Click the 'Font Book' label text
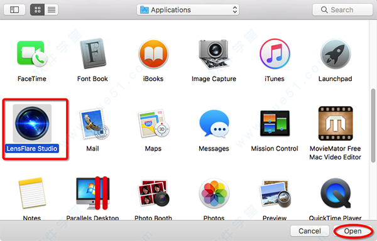The height and width of the screenshot is (241, 377). [x=92, y=78]
